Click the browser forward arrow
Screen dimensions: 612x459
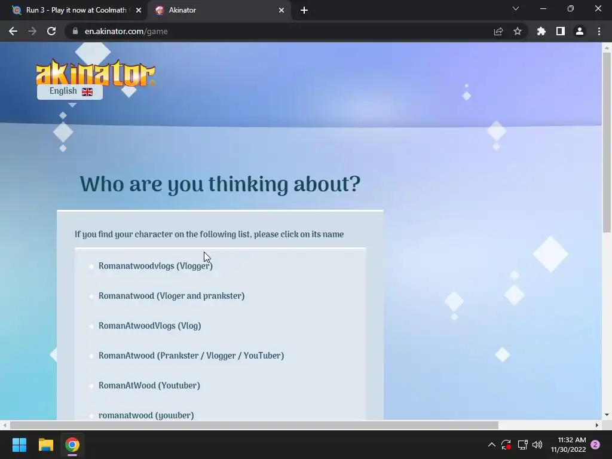coord(32,31)
